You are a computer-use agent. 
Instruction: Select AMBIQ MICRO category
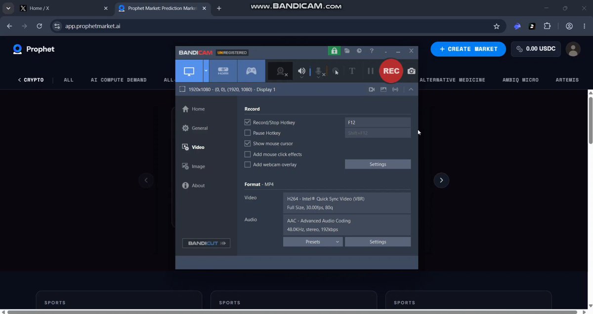tap(520, 80)
